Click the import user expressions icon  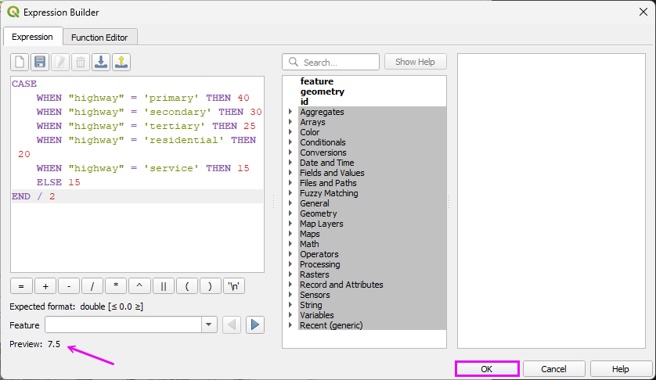pos(101,63)
